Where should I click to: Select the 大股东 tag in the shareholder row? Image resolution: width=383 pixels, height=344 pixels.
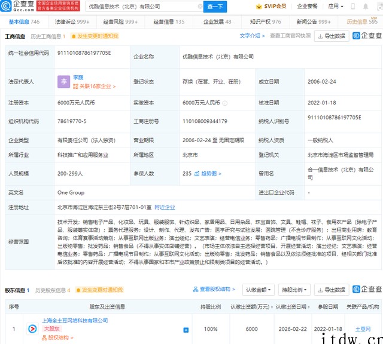pyautogui.click(x=52, y=328)
